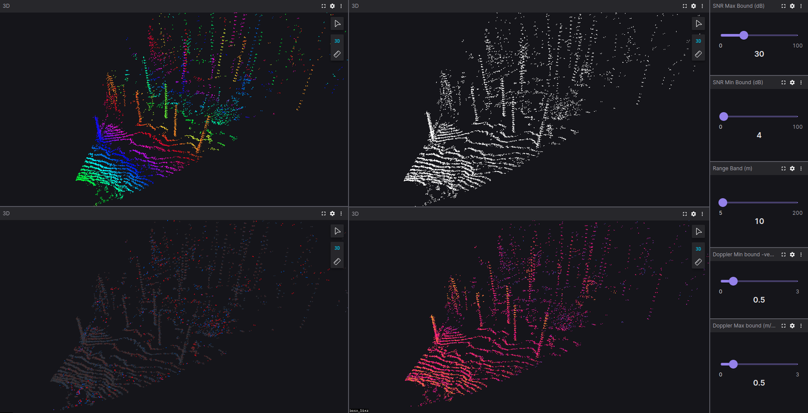Click the 0.5 value in Doppler Min panel
This screenshot has width=808, height=413.
[x=759, y=300]
